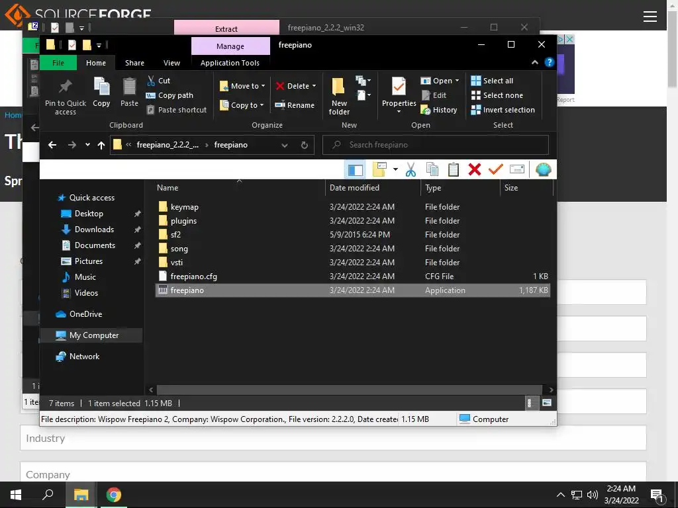Select Documents in the navigation pane
The image size is (678, 508).
[x=95, y=245]
